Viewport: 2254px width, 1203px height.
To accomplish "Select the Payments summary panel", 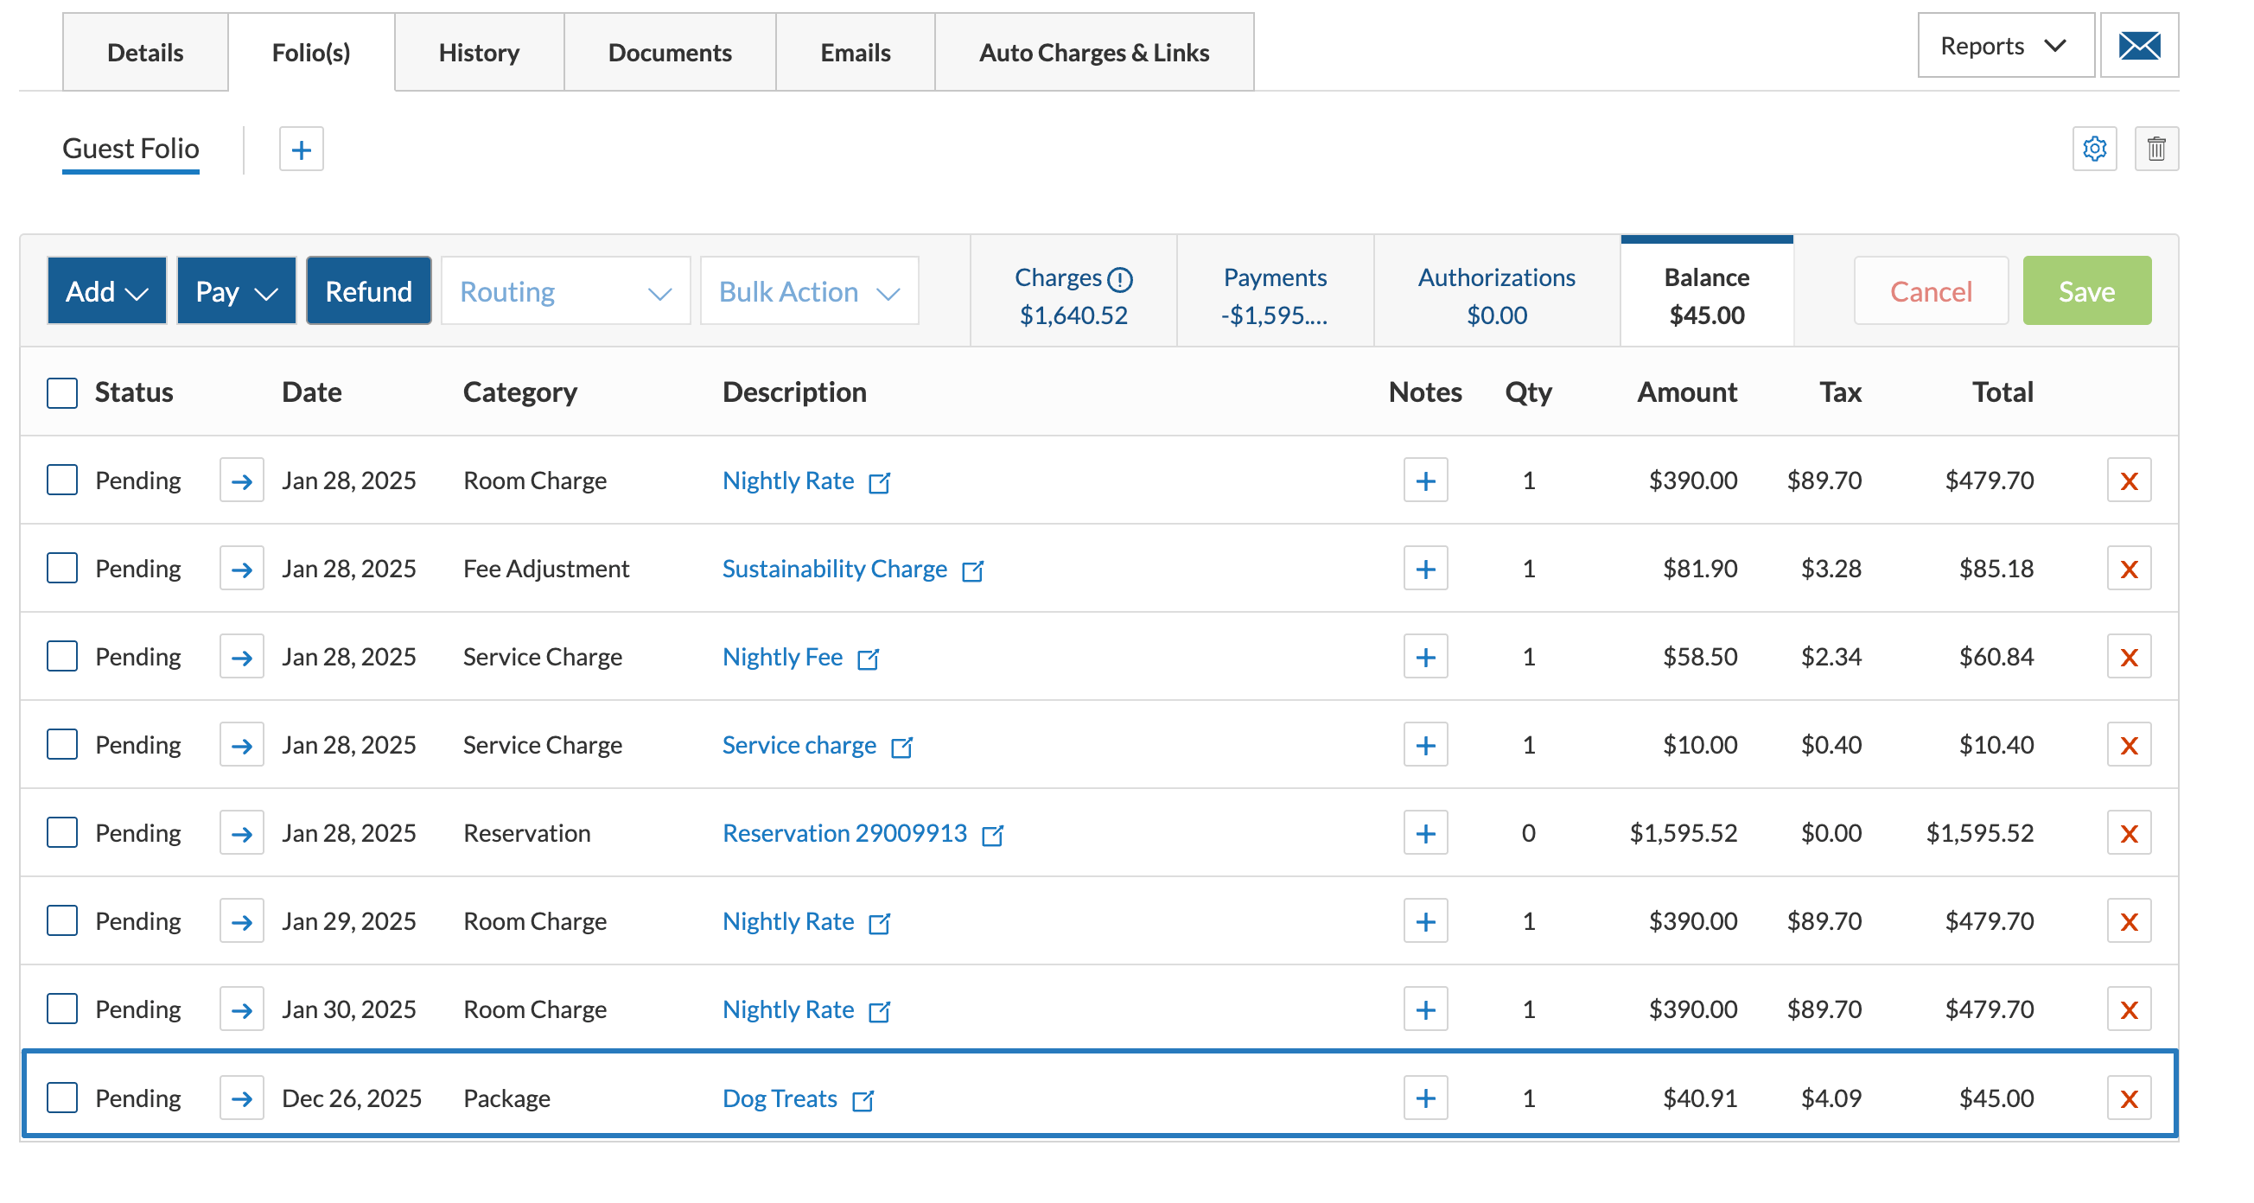I will [x=1274, y=295].
